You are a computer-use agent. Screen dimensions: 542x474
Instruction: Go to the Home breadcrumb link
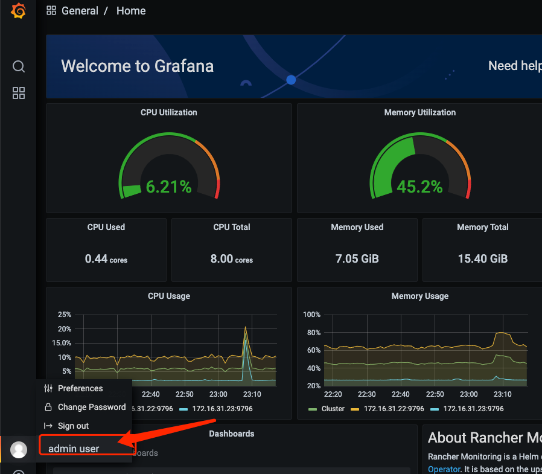[x=131, y=11]
